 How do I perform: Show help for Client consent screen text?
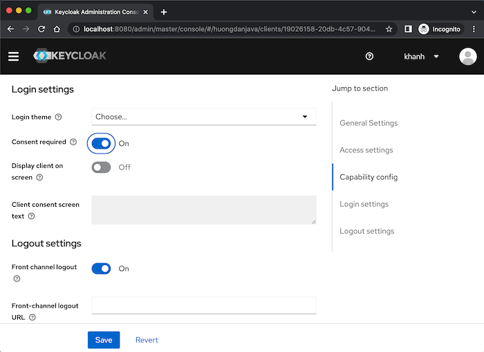31,216
